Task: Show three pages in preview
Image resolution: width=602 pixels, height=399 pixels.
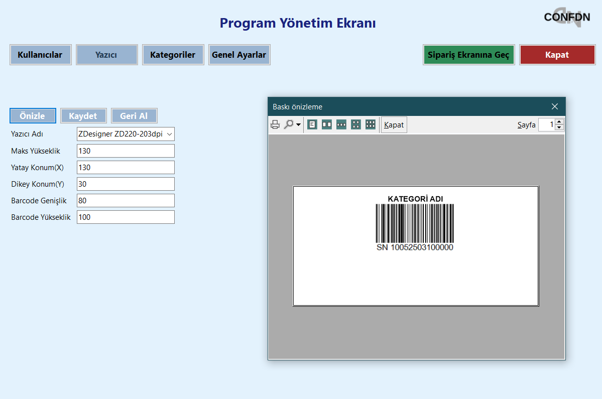Action: (x=341, y=124)
